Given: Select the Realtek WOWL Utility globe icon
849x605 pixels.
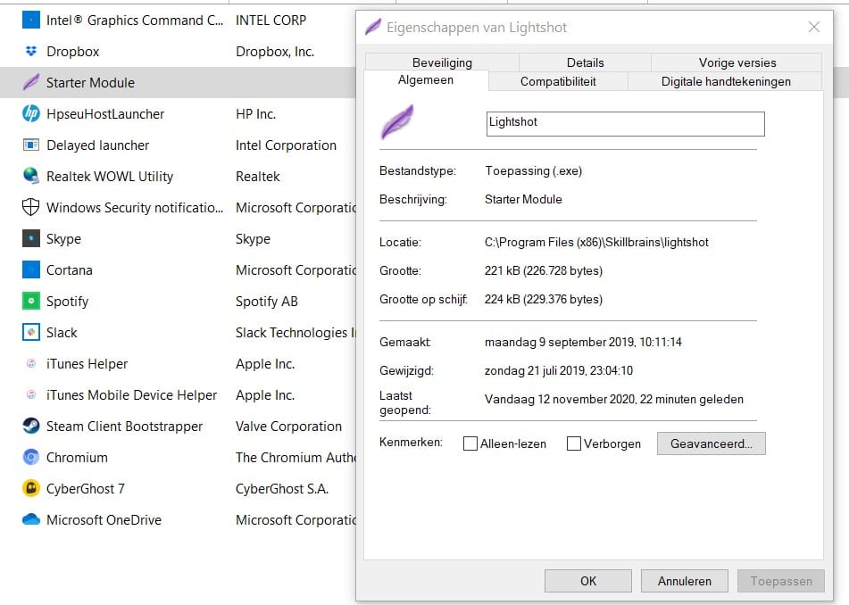Looking at the screenshot, I should coord(31,176).
